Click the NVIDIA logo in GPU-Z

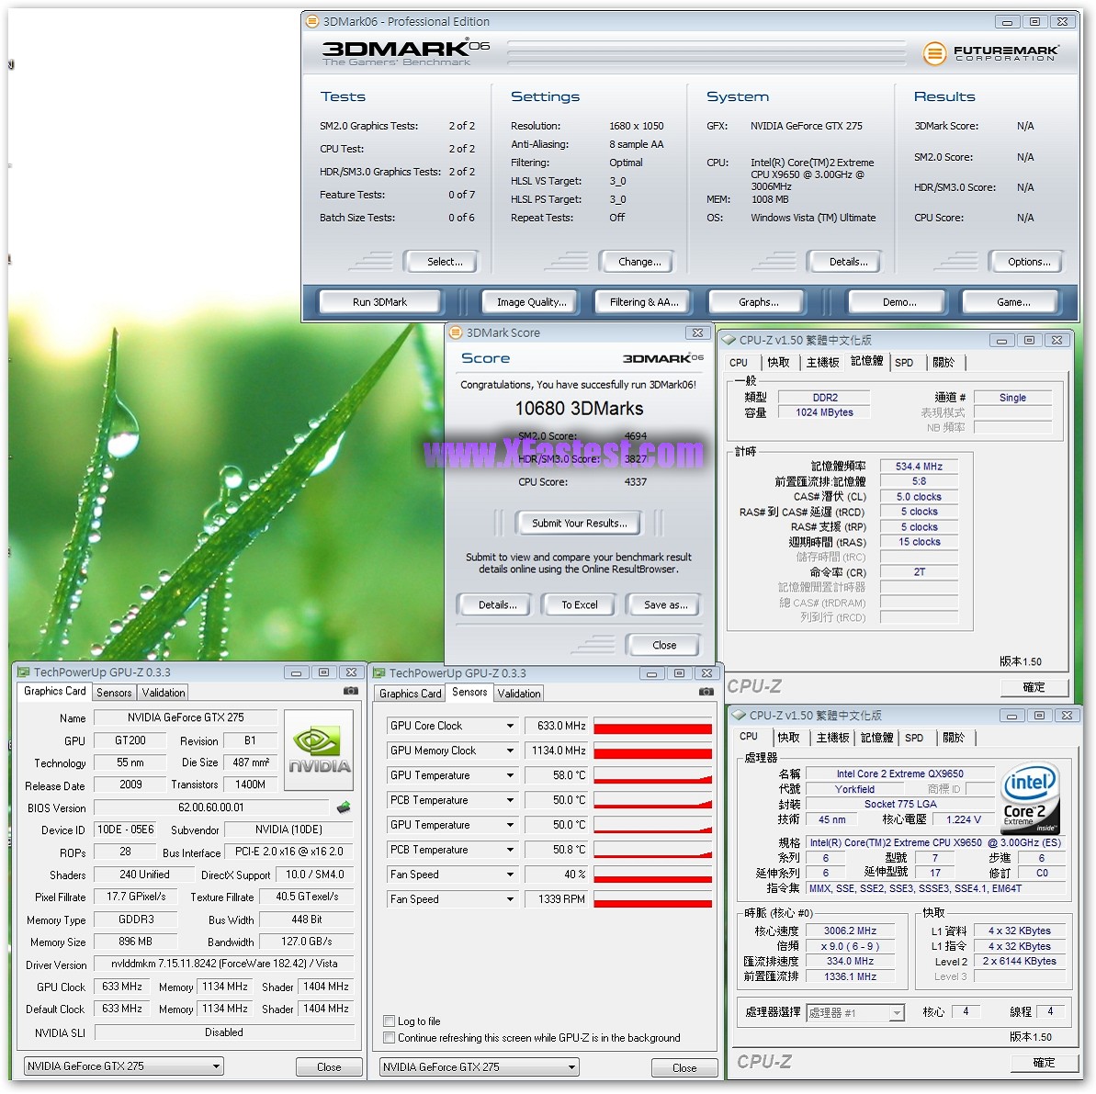pos(319,750)
